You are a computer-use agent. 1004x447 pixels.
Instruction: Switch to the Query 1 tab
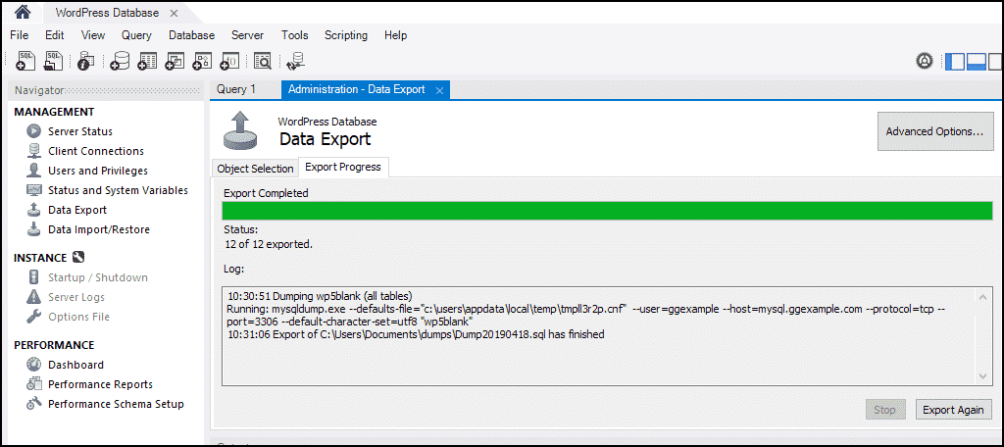pos(236,89)
